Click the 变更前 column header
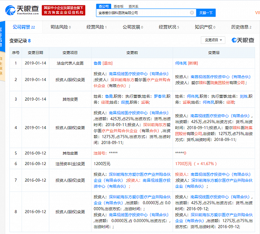Image resolution: width=260 pixels, height=234 pixels. 132,53
